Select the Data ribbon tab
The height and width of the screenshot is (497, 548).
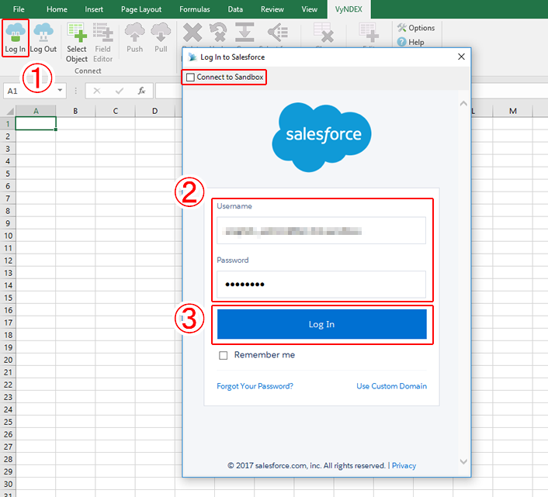tap(235, 9)
